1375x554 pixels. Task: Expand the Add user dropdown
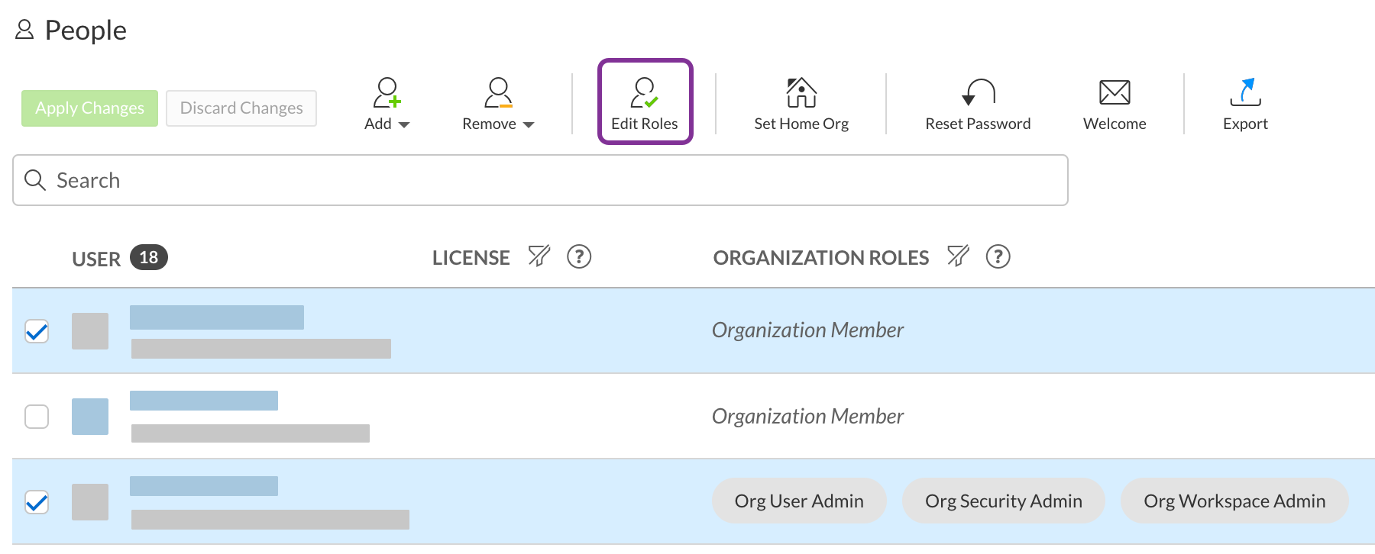pos(387,105)
